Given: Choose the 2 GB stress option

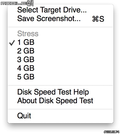Looking at the screenshot, I should [60, 51].
